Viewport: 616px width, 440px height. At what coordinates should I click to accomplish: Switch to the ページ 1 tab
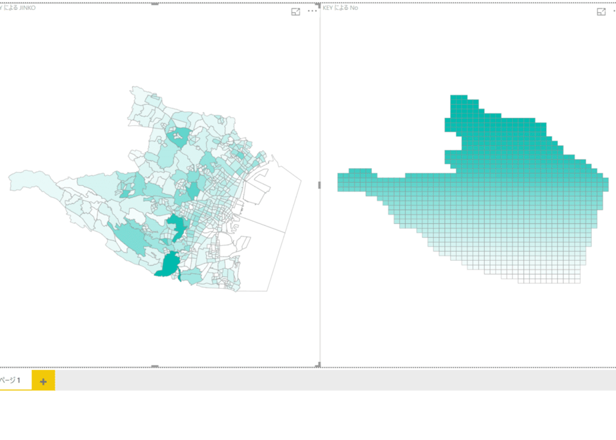(x=15, y=380)
